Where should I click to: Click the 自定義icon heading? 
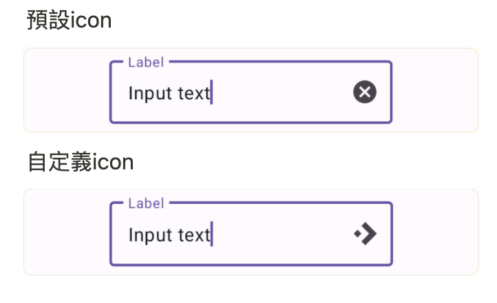[80, 163]
